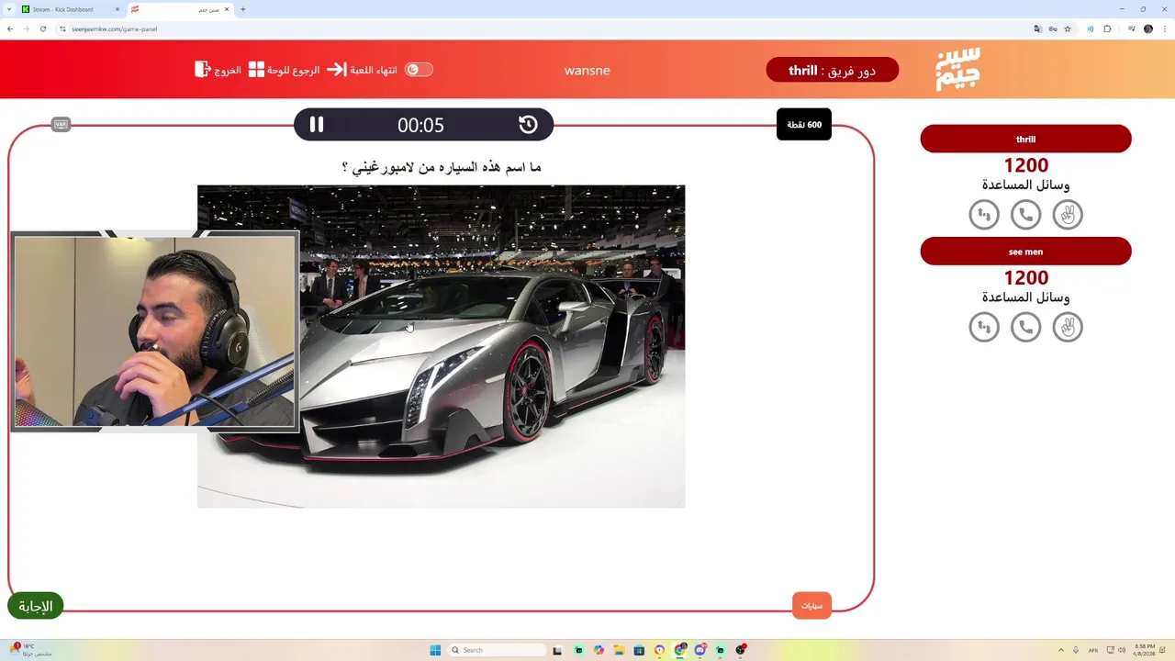Open the Chrome three-dot menu
This screenshot has width=1175, height=661.
(x=1165, y=28)
